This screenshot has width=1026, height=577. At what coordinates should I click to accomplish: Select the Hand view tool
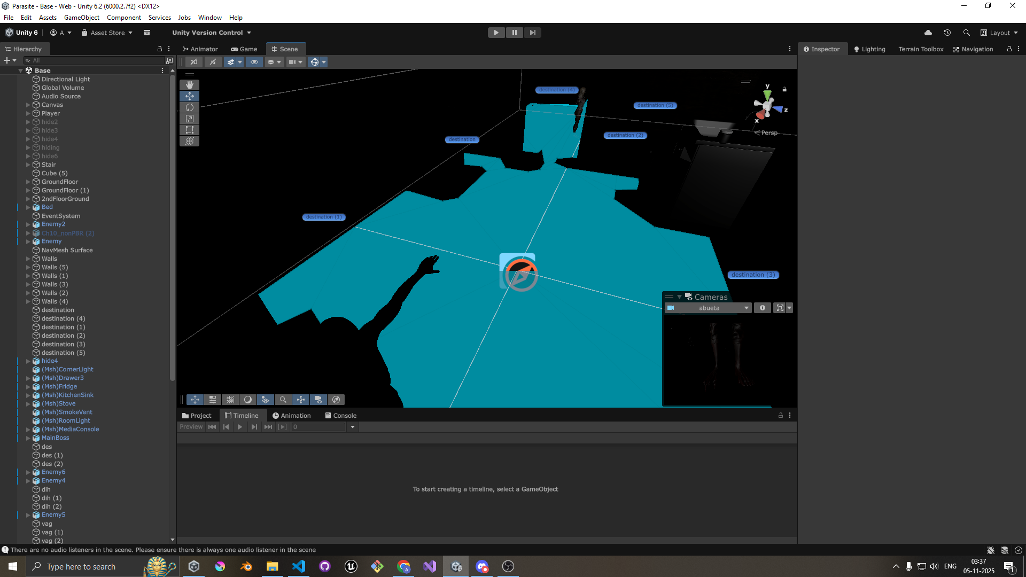coord(189,85)
